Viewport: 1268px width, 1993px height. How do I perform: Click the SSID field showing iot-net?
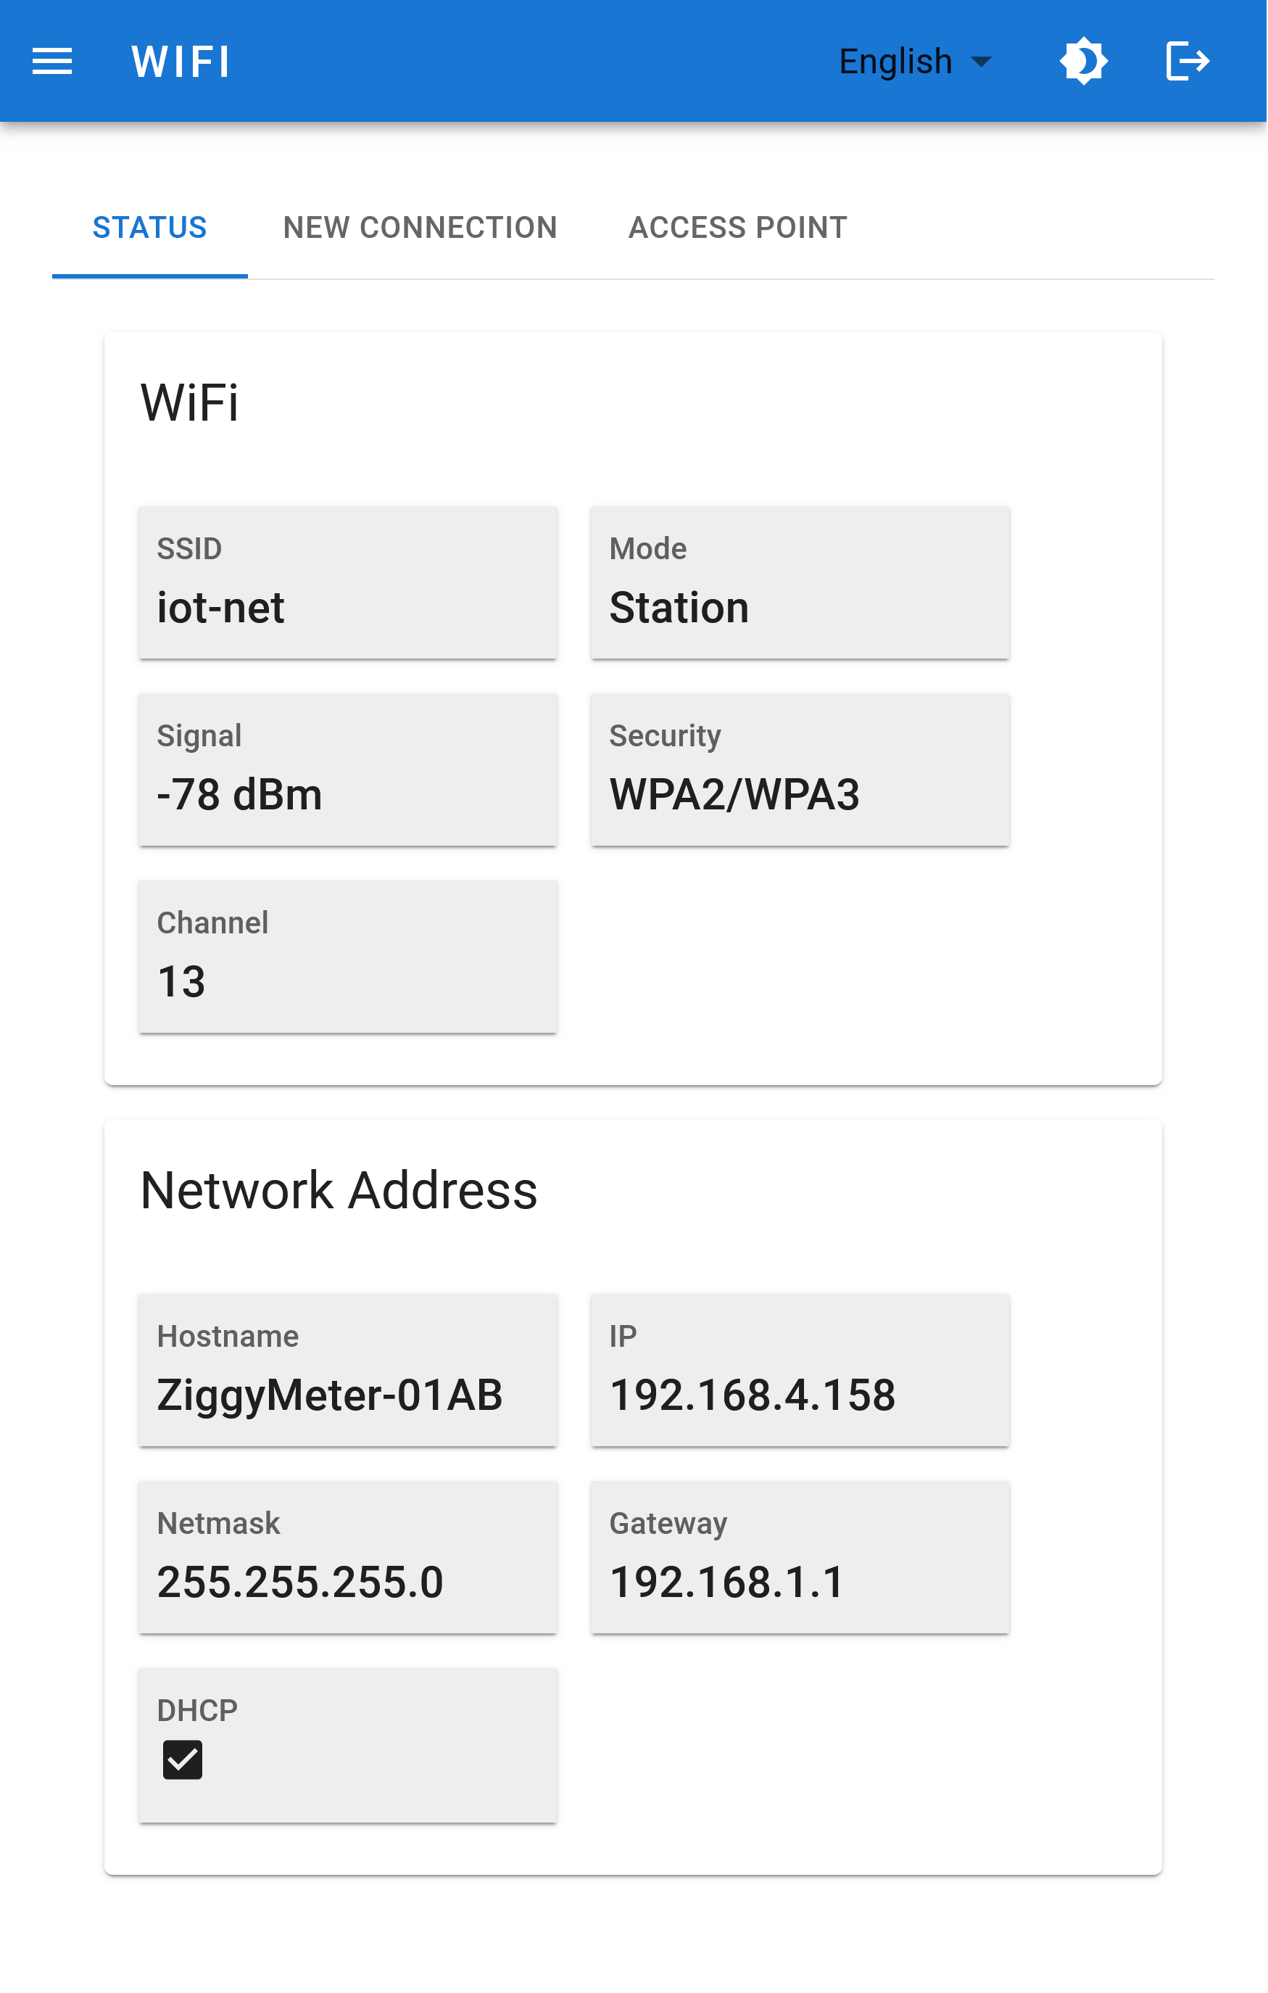[x=347, y=582]
